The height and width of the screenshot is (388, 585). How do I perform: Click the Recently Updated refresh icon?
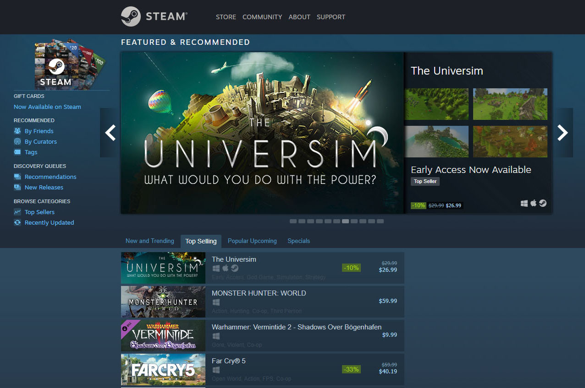tap(17, 222)
